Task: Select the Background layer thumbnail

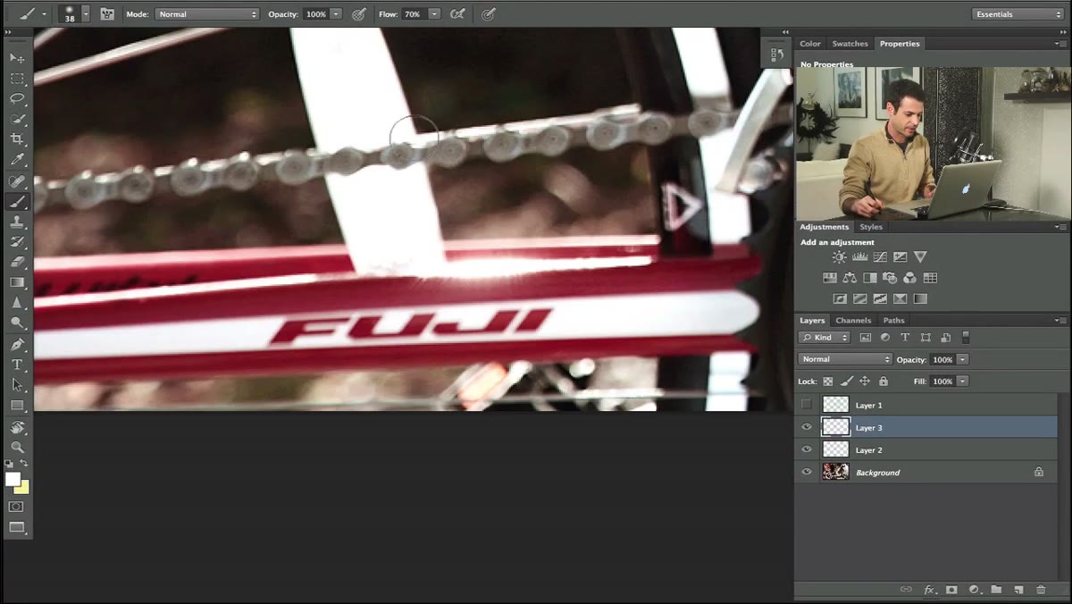Action: click(835, 472)
